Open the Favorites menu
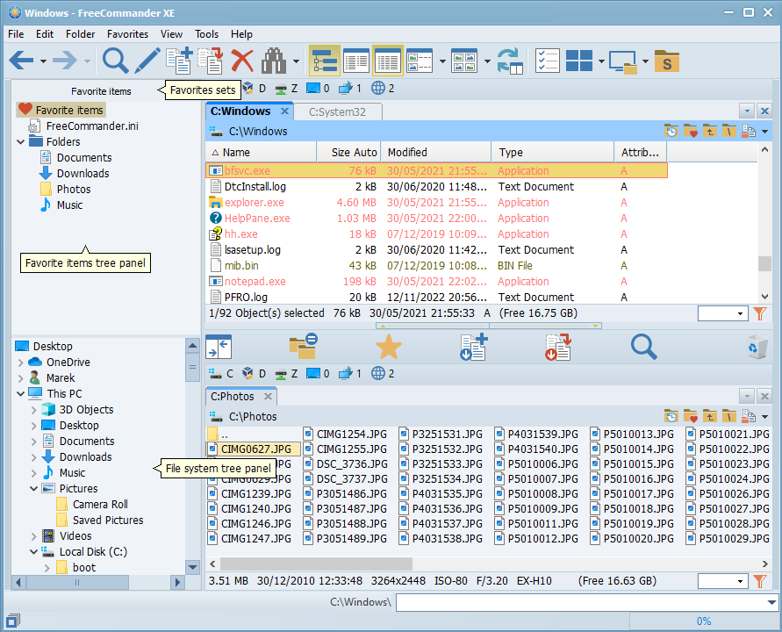782x632 pixels. (x=127, y=34)
